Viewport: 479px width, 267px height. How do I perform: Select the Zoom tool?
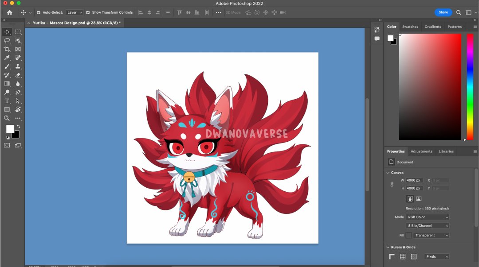(x=7, y=118)
